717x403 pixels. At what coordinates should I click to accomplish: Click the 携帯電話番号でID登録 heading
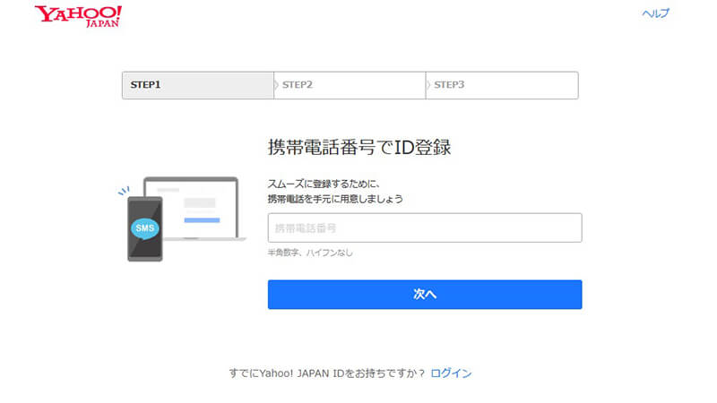[x=358, y=148]
